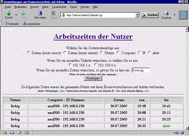Reload page with Neu laden icon

coord(40,13)
